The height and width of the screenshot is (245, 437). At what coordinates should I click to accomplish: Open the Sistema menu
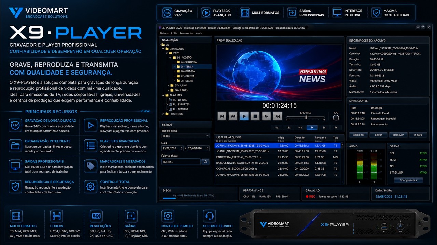coord(164,34)
